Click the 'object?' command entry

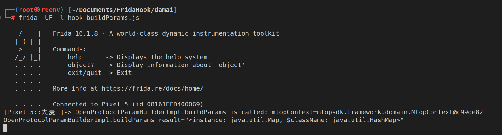pyautogui.click(x=81, y=65)
